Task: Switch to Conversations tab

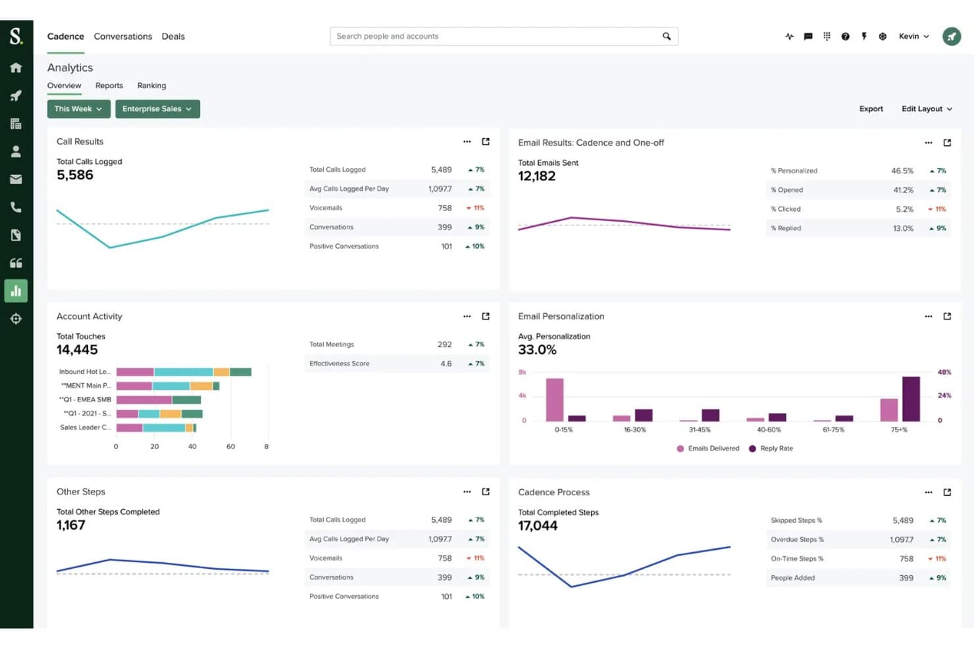Action: [122, 37]
